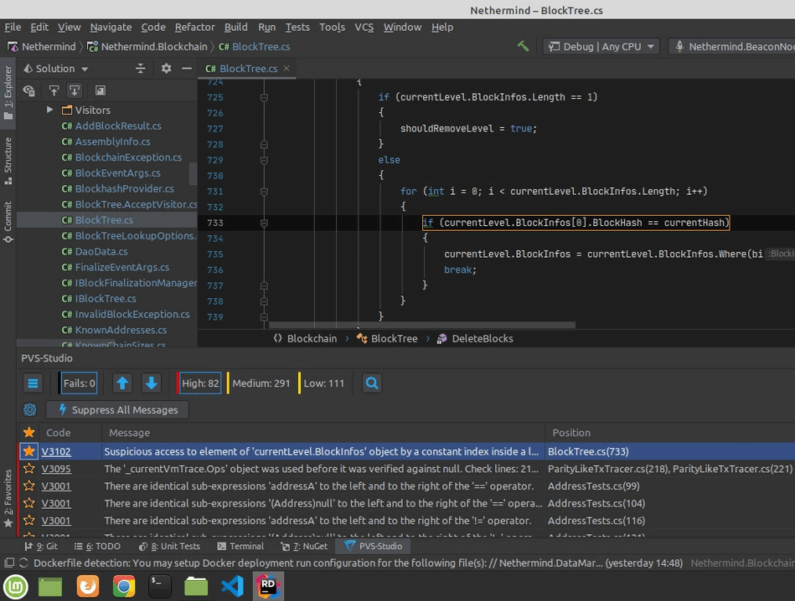Open Explorer side tool window

(8, 93)
